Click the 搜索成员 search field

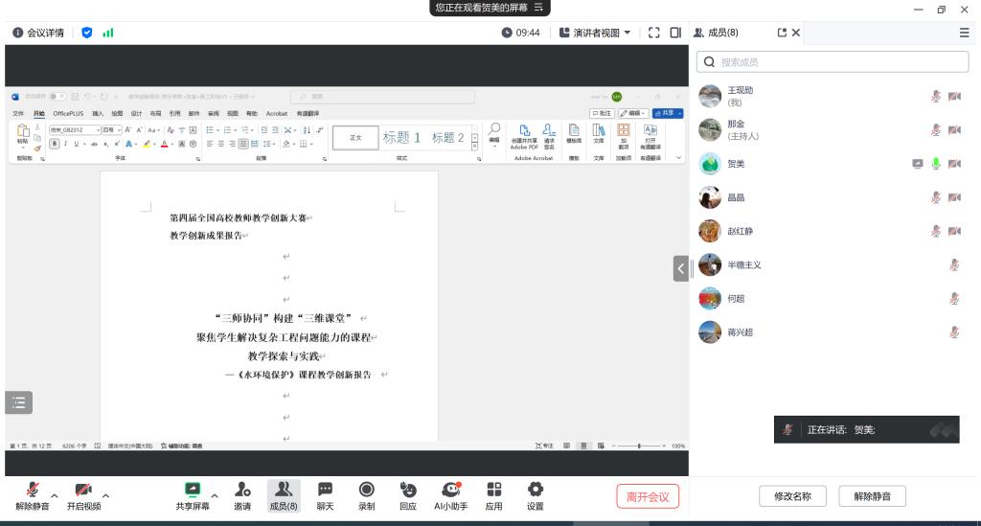(832, 62)
